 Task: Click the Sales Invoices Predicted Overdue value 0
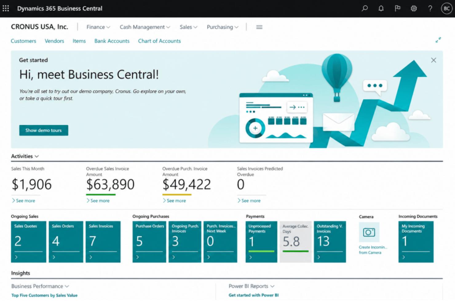coord(241,184)
